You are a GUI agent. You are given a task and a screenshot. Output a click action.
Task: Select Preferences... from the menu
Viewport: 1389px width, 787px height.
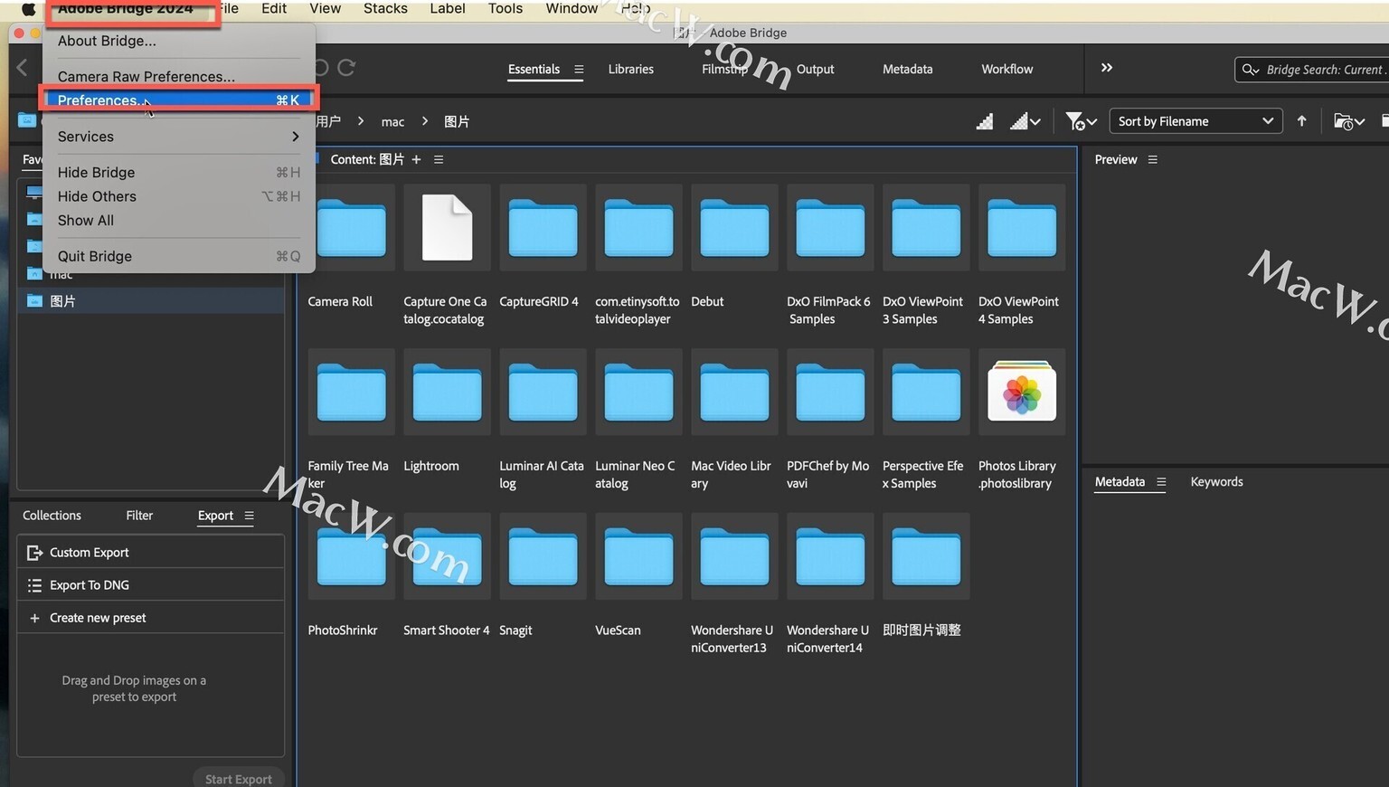tap(178, 100)
